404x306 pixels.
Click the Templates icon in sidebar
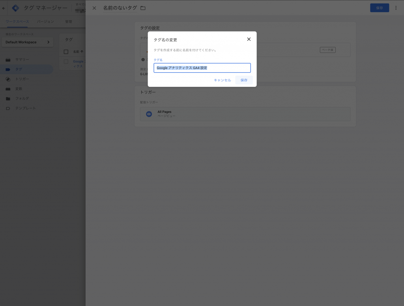(8, 108)
